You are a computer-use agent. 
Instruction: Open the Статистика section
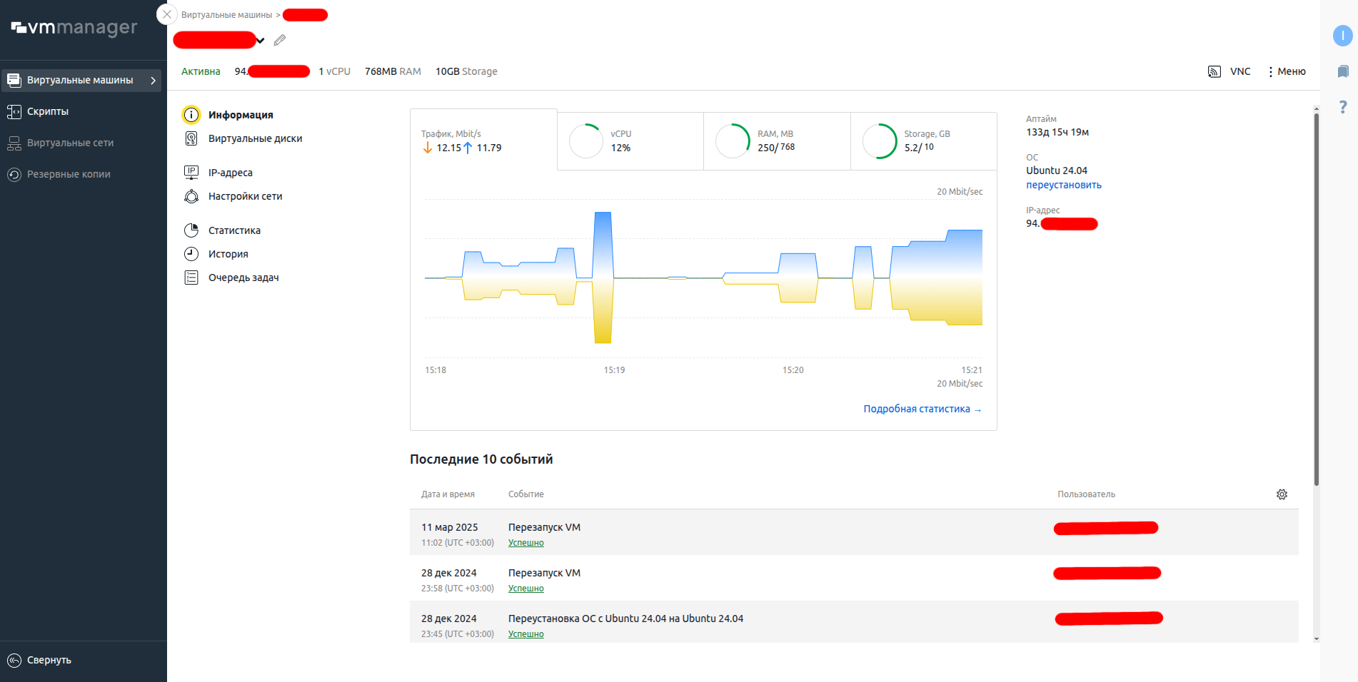(234, 230)
